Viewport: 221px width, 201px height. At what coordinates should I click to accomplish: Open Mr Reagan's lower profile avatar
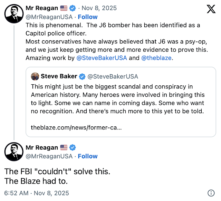point(14,152)
